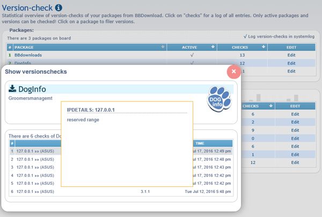Close the Show versionschecks dialog

click(x=233, y=71)
